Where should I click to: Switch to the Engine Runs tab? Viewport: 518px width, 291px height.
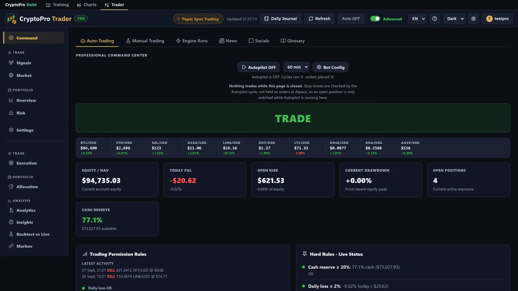(x=192, y=41)
